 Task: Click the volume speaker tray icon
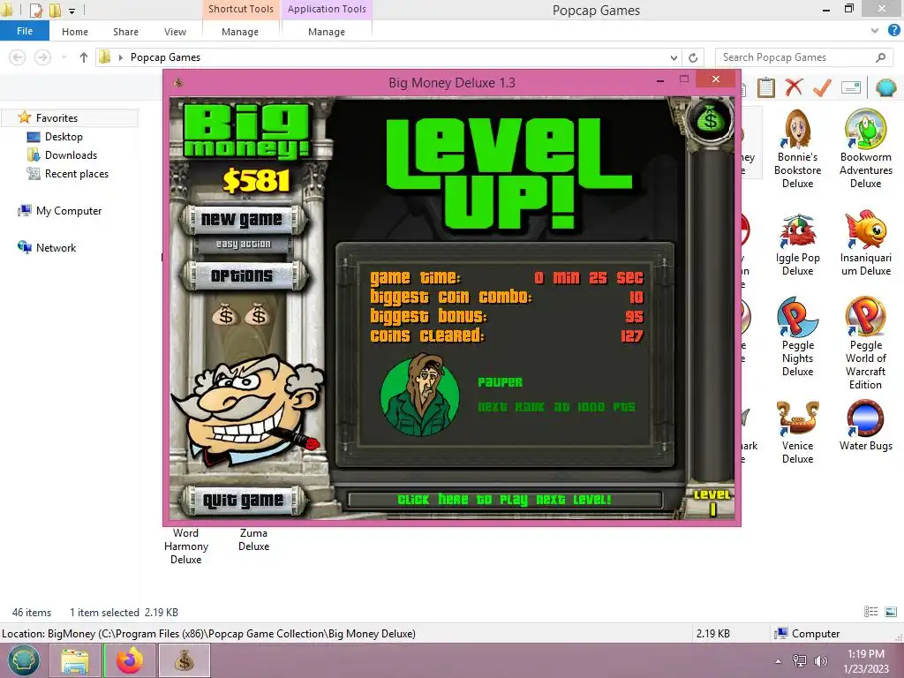click(x=820, y=661)
